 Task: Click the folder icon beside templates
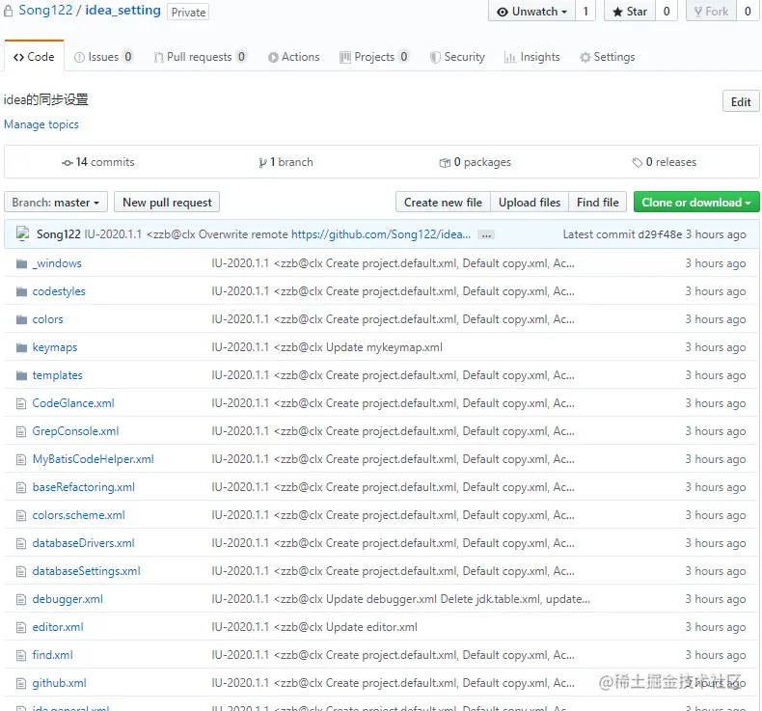21,375
